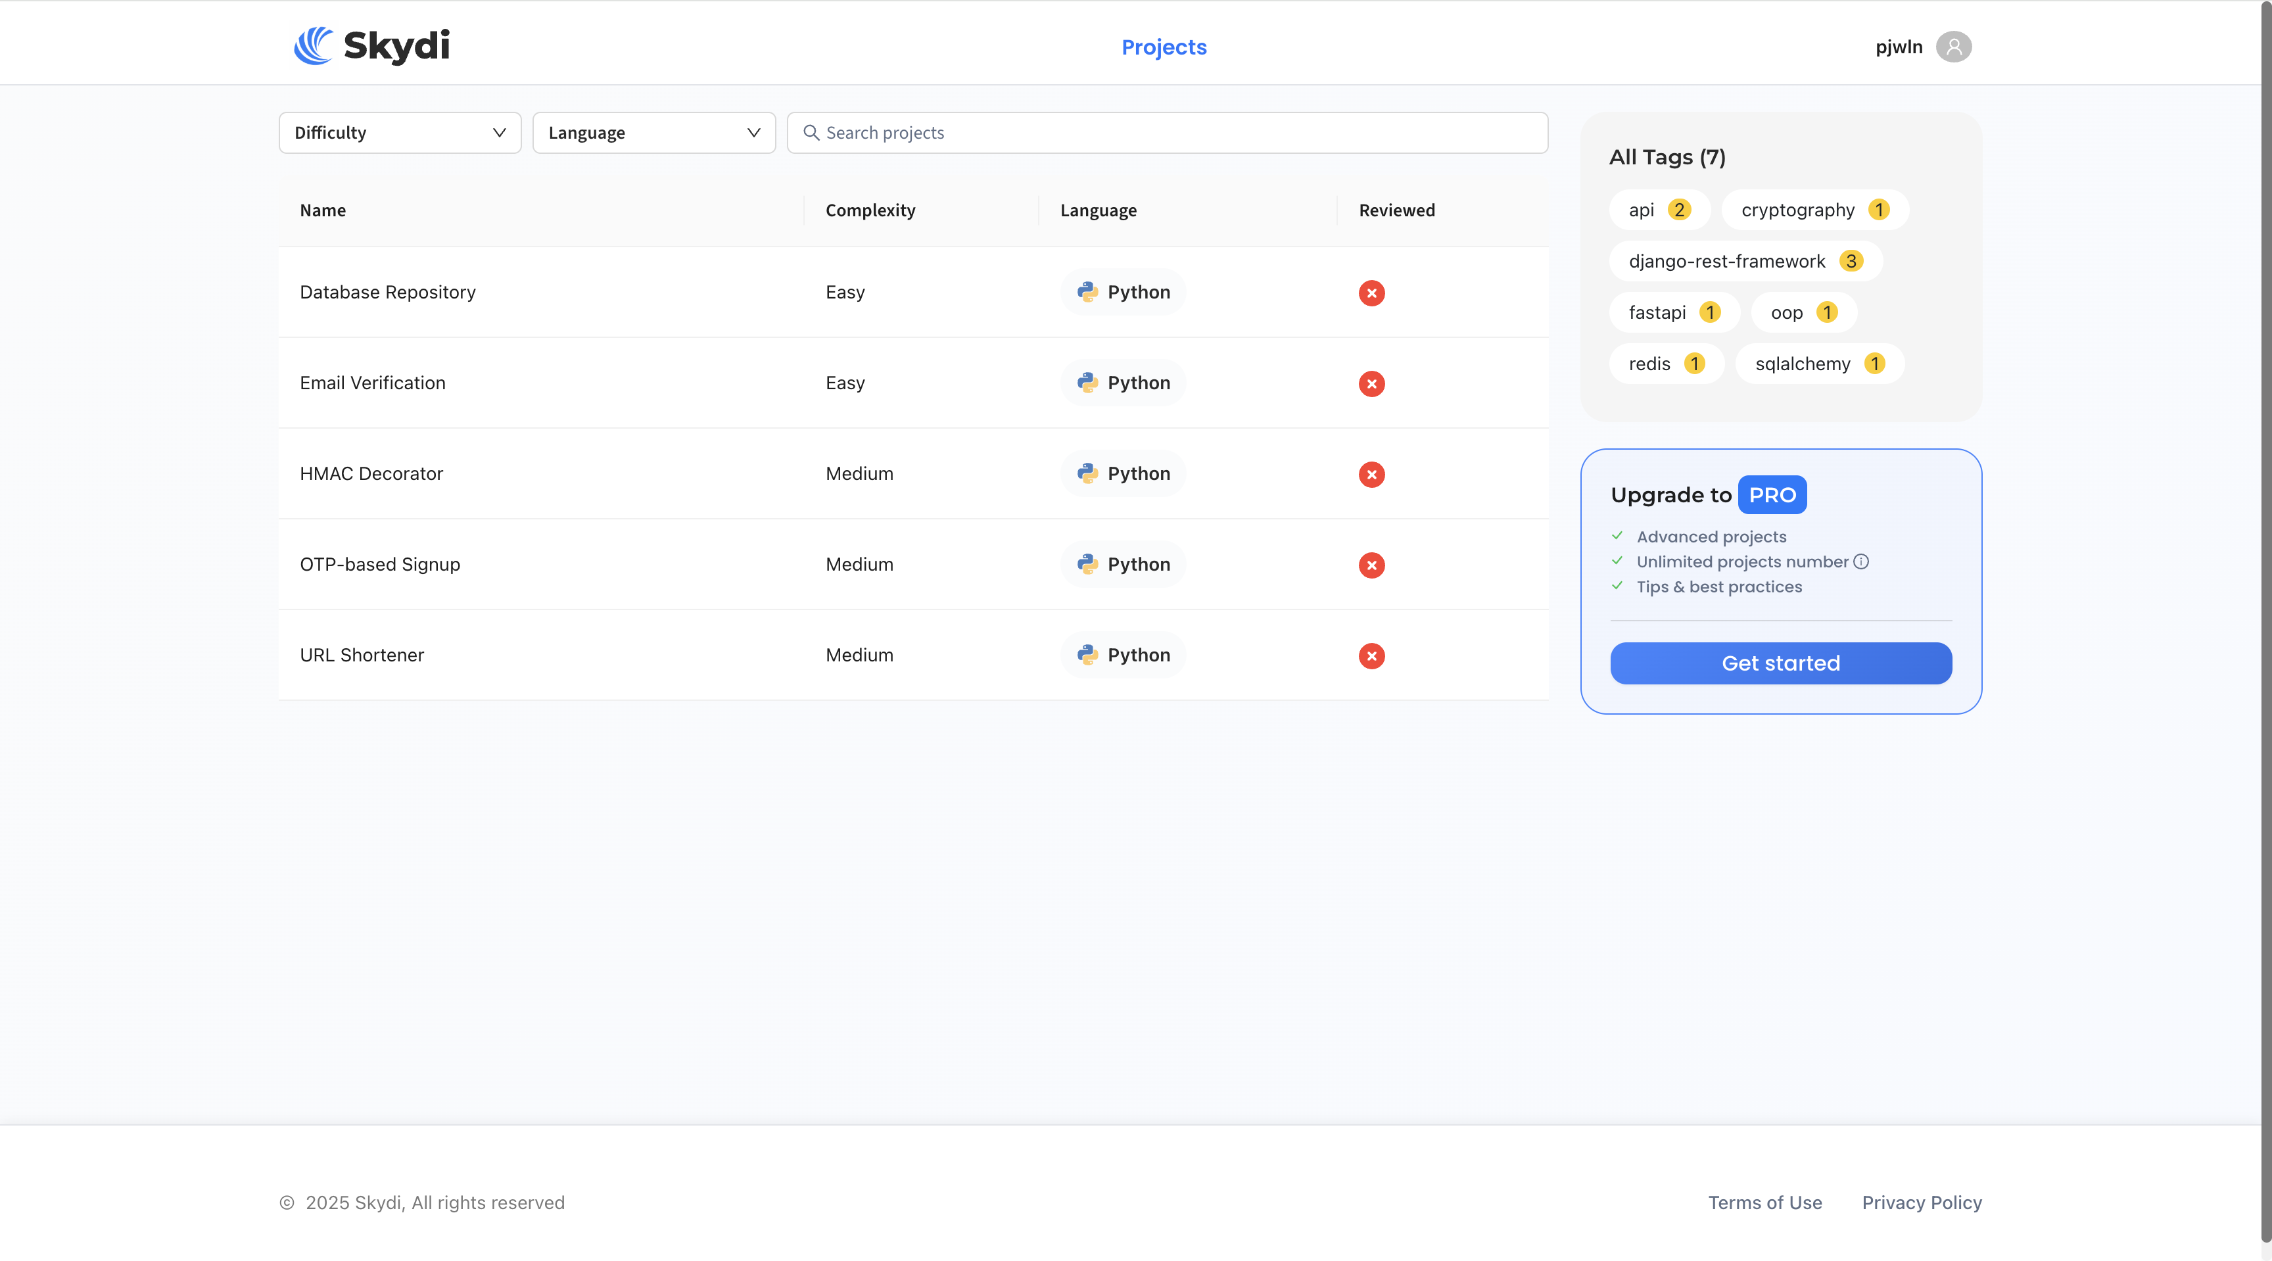This screenshot has height=1261, width=2272.
Task: Filter by the cryptography tag
Action: pyautogui.click(x=1814, y=210)
